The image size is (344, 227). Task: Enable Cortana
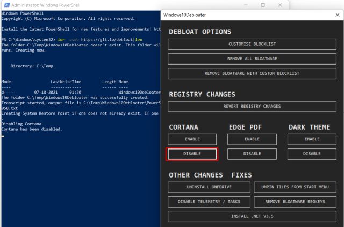coord(192,139)
